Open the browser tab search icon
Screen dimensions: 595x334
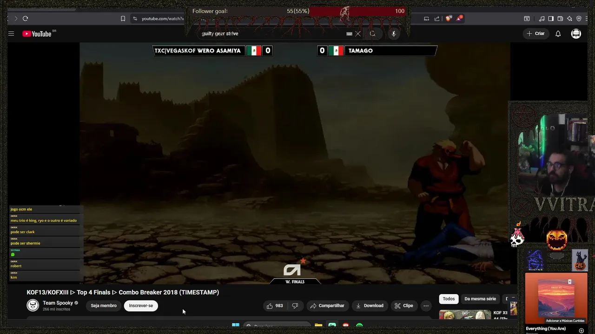[527, 19]
